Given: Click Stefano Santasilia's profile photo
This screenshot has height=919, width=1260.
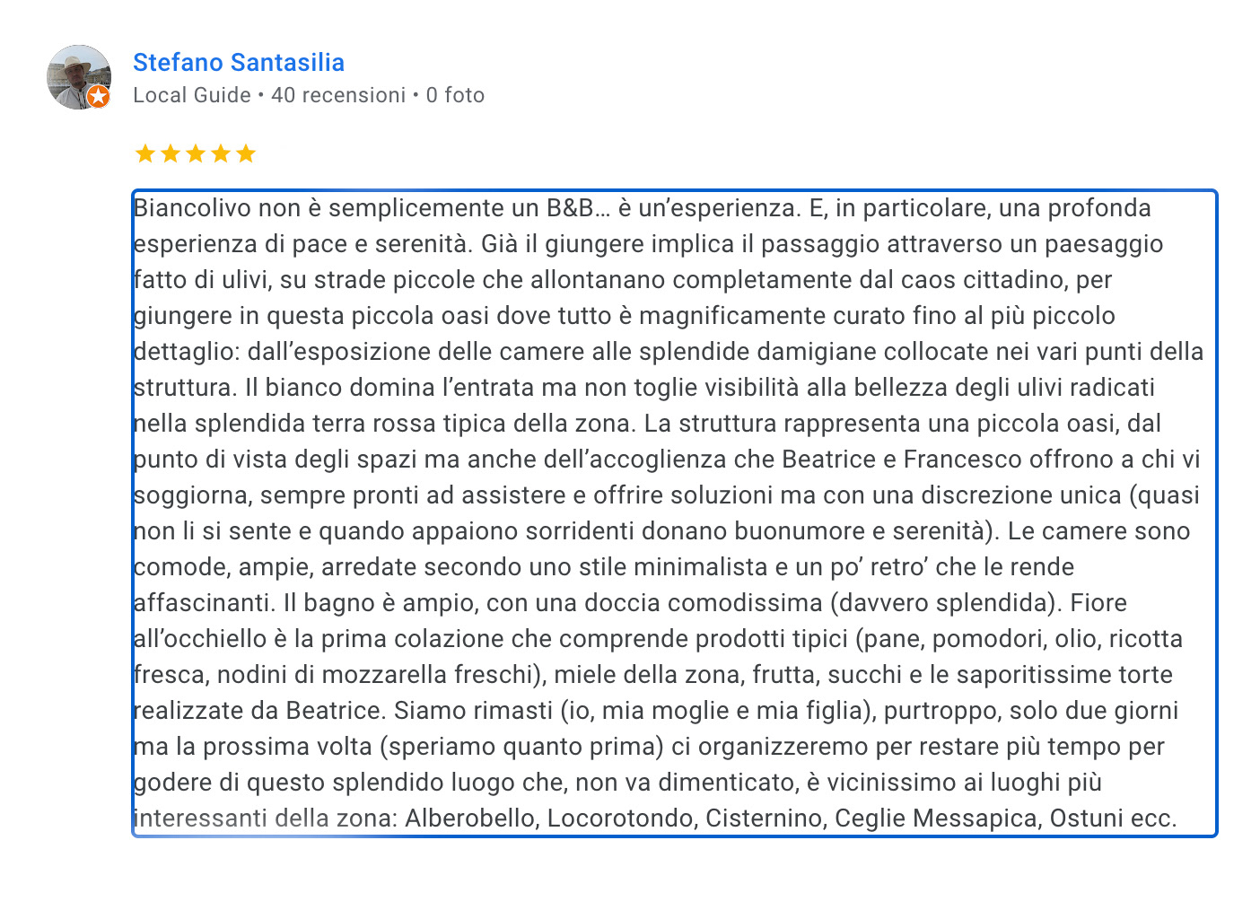Looking at the screenshot, I should 79,77.
